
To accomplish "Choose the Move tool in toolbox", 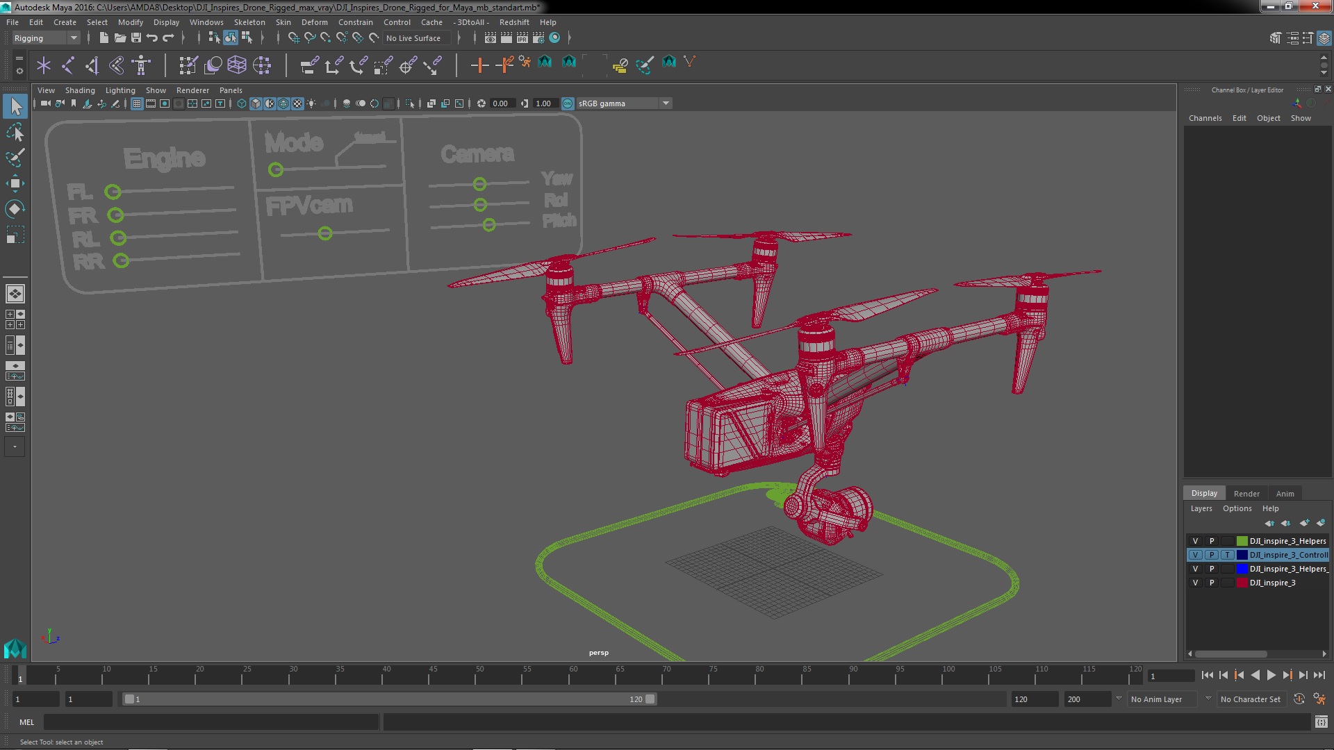I will pos(15,183).
